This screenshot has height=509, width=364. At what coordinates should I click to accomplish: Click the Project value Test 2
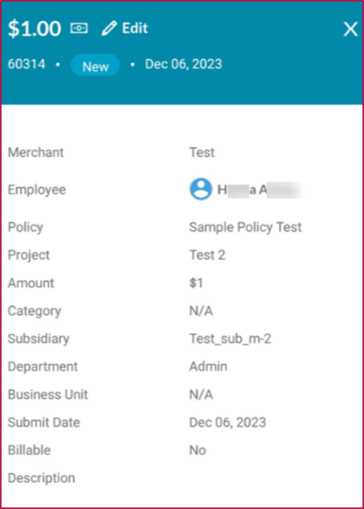(207, 255)
